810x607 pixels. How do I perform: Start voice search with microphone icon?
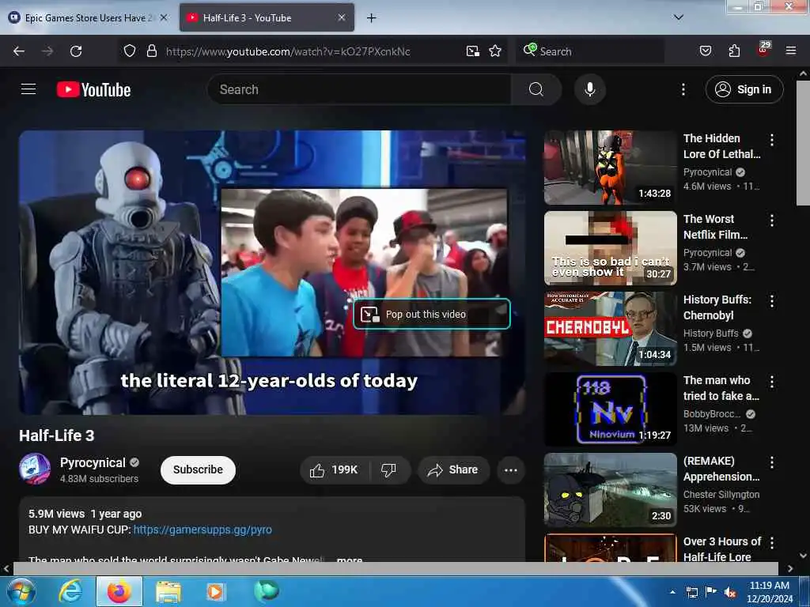tap(589, 89)
